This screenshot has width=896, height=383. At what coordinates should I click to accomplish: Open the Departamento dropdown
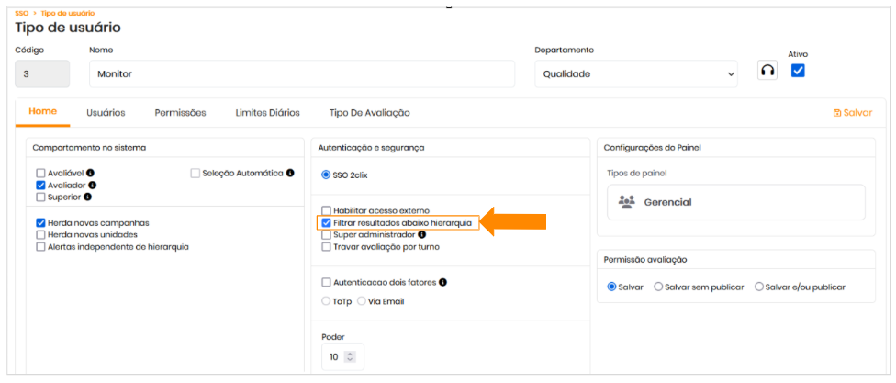[637, 73]
